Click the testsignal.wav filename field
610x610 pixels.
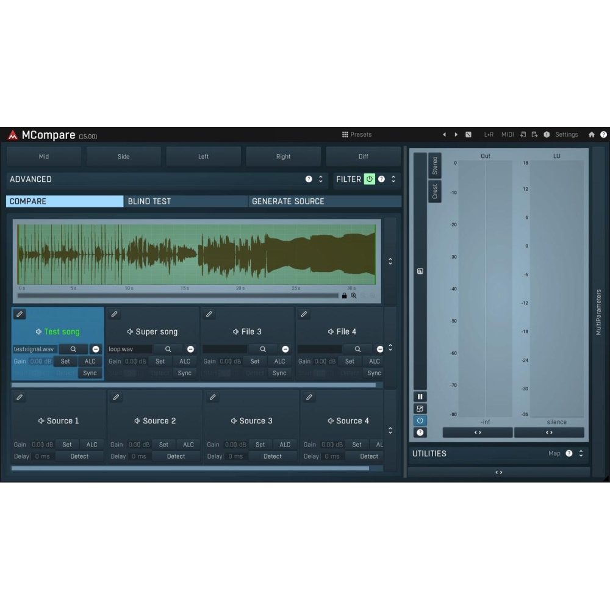pos(34,349)
